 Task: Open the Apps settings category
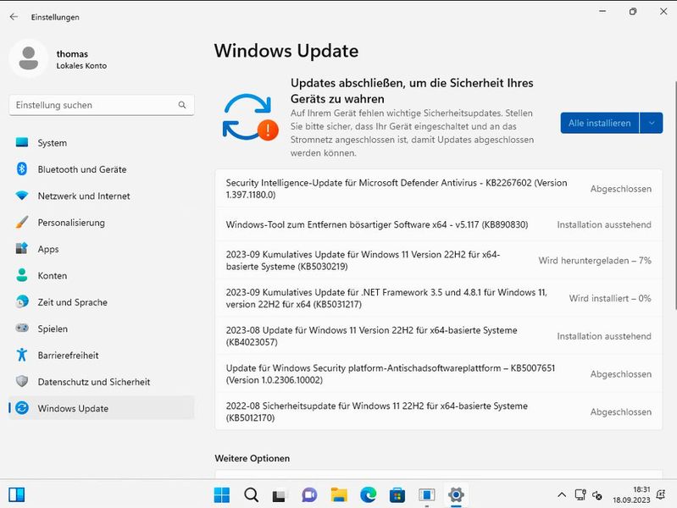102,249
